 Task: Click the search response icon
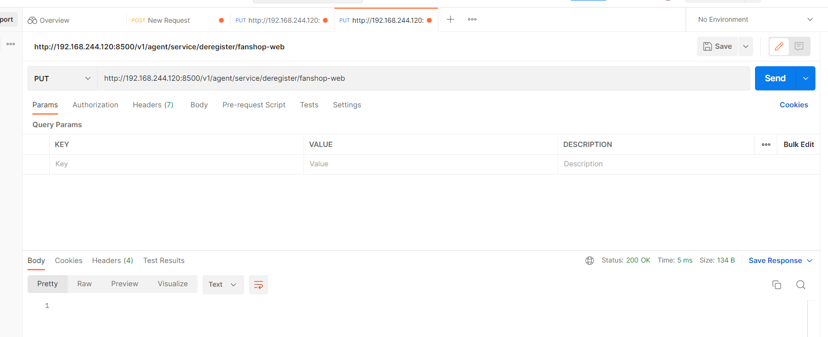[801, 285]
